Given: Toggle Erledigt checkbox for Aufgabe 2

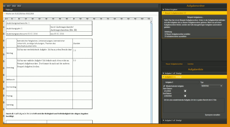Looking at the screenshot, I should 174,77.
